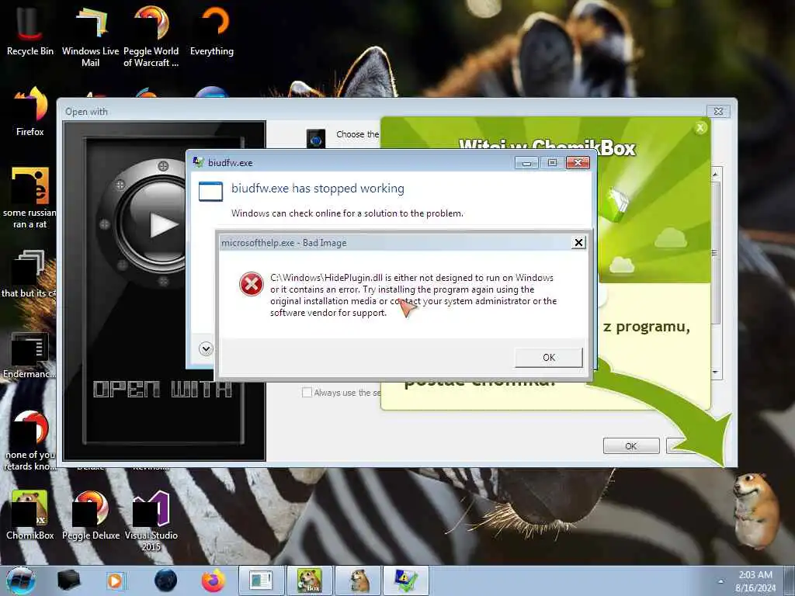Open 'some russian ran a rat' desktop icon
The image size is (795, 596).
(30, 198)
